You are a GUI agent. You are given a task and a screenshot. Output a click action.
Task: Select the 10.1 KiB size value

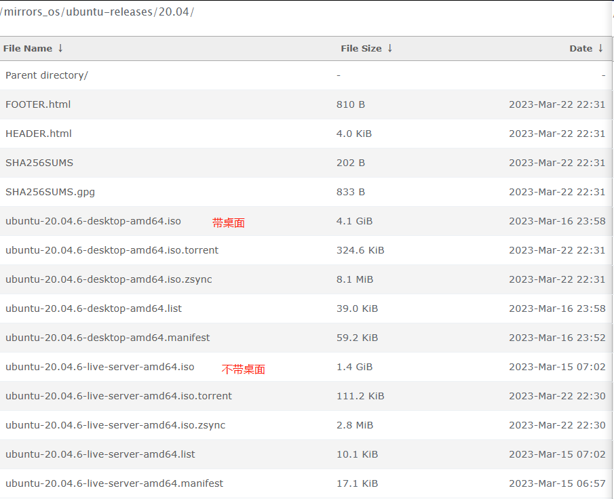pyautogui.click(x=357, y=454)
